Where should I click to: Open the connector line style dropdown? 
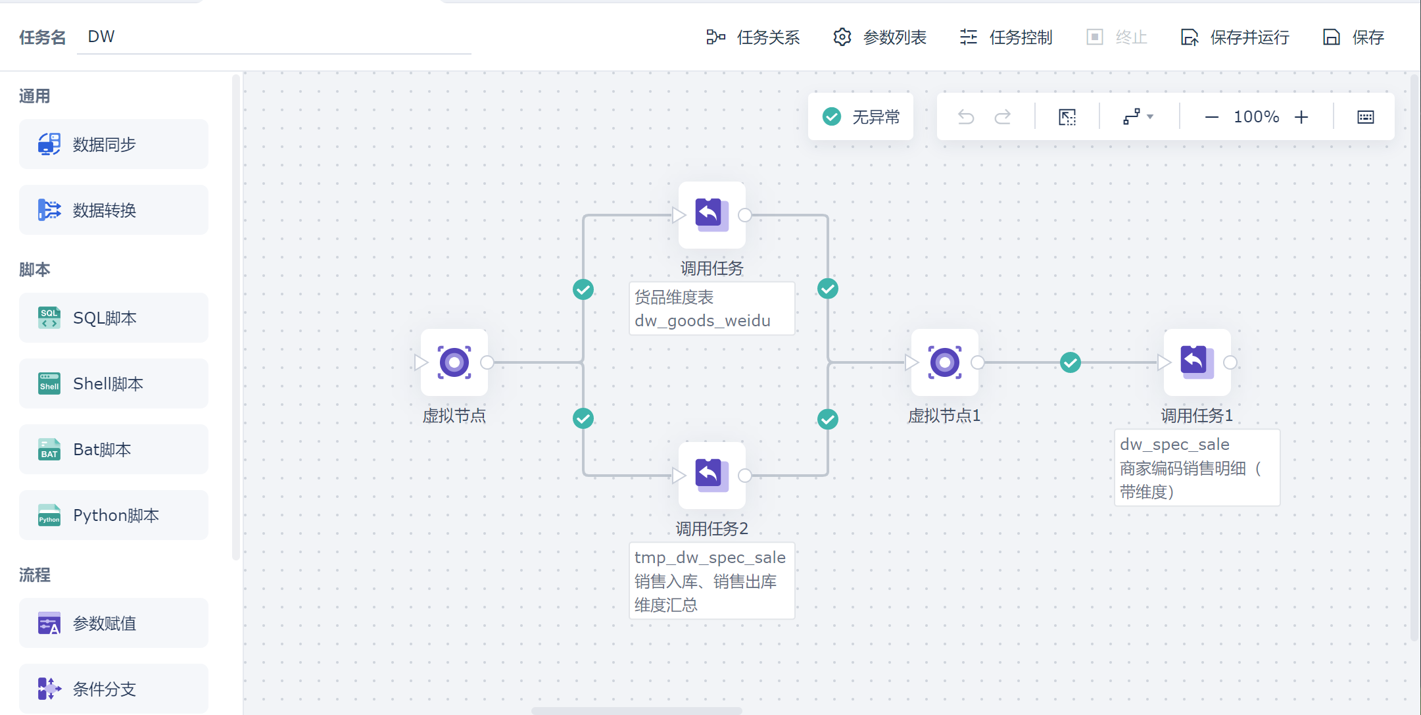pyautogui.click(x=1138, y=117)
